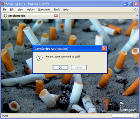Close the Smoking Kills tab
This screenshot has height=119, width=140.
[x=56, y=16]
